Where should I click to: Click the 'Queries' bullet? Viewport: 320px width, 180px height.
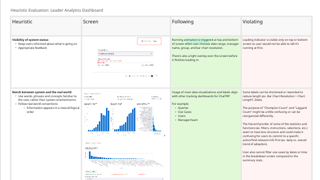point(183,108)
